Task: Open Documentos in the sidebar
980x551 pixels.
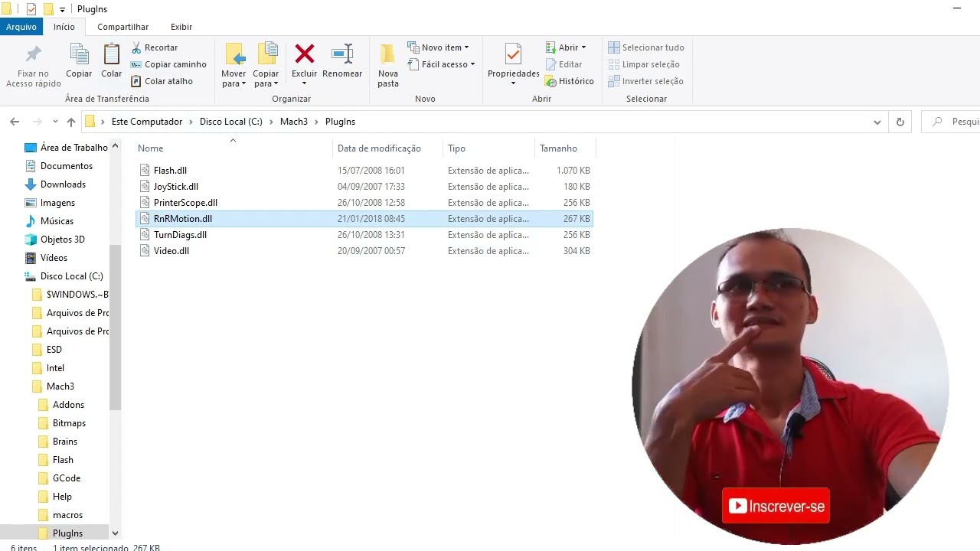Action: pyautogui.click(x=59, y=166)
